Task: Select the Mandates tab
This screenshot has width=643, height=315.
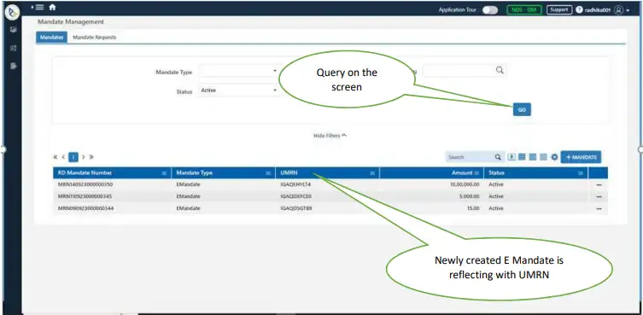Action: click(52, 38)
